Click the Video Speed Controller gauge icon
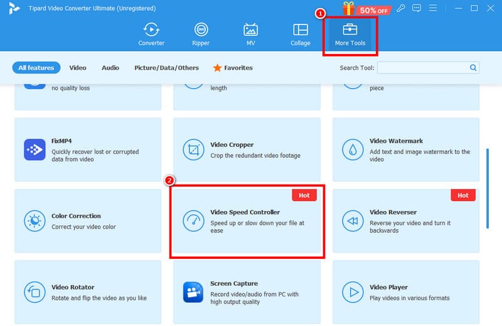Viewport: 502px width, 326px height. (x=193, y=221)
